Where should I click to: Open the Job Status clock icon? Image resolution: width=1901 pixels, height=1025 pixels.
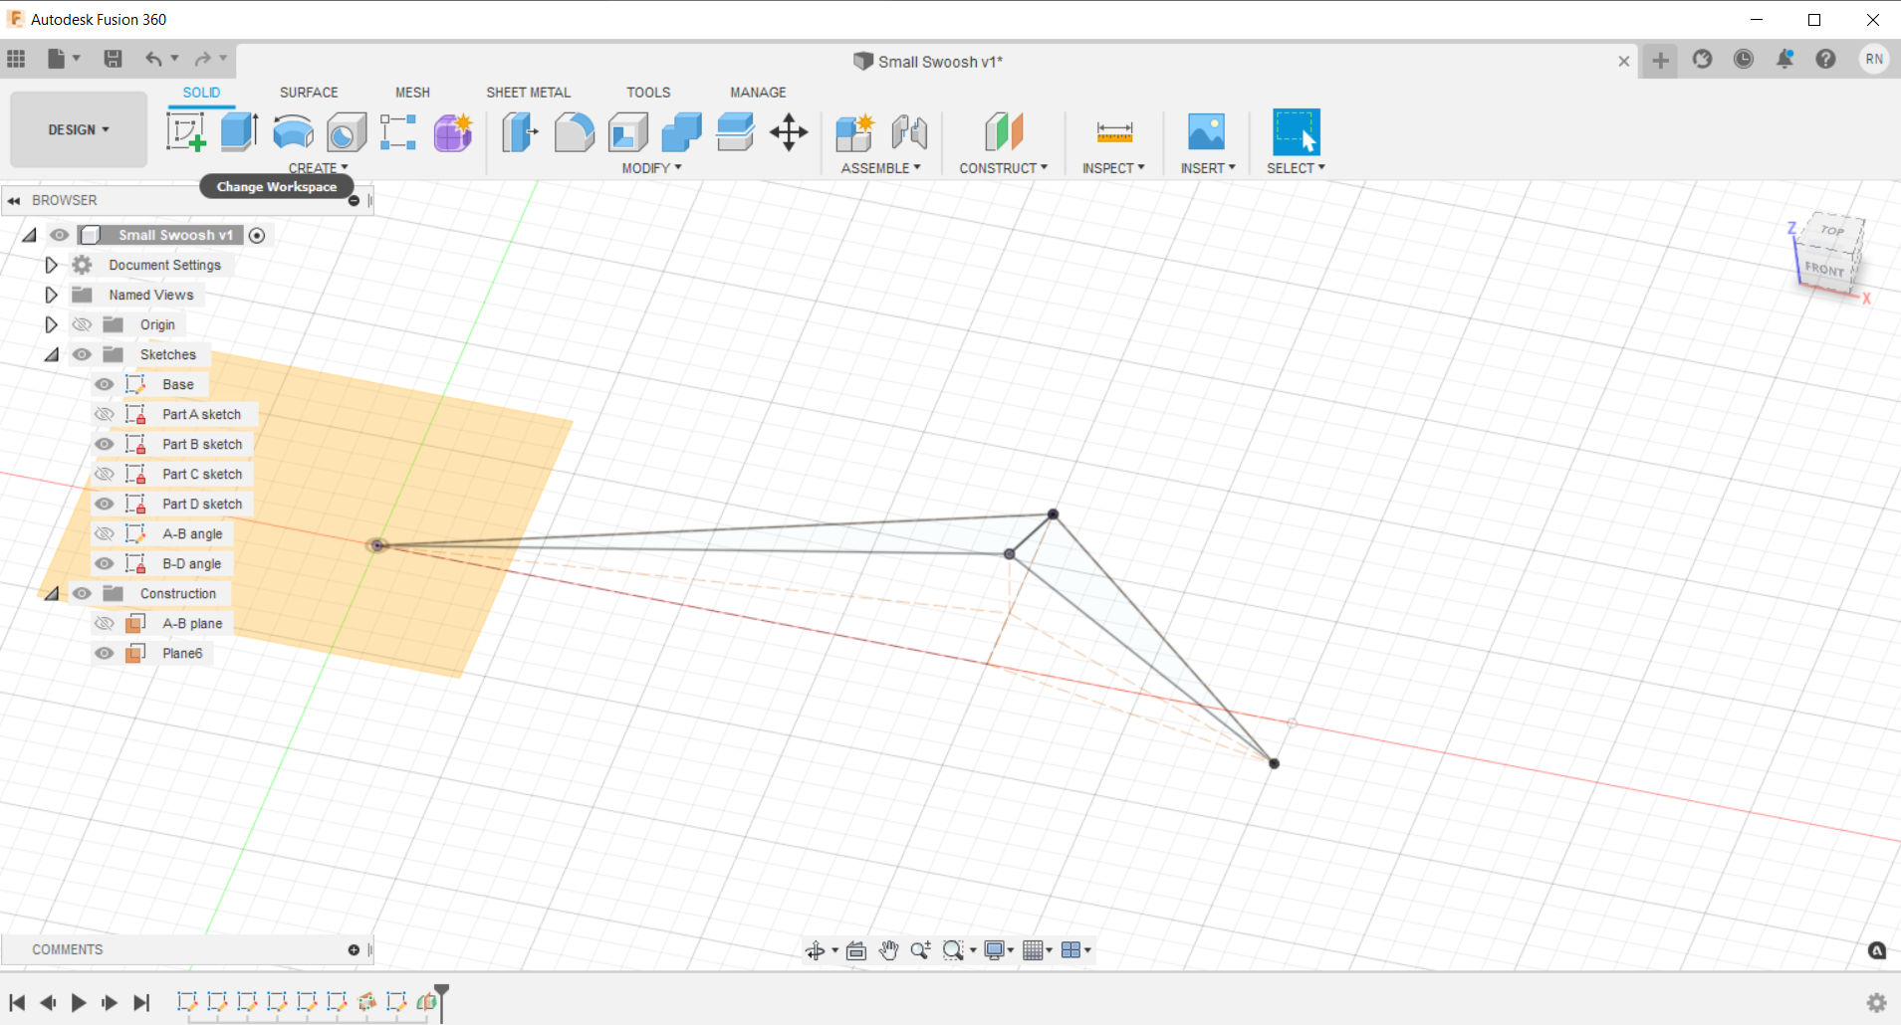click(x=1744, y=60)
